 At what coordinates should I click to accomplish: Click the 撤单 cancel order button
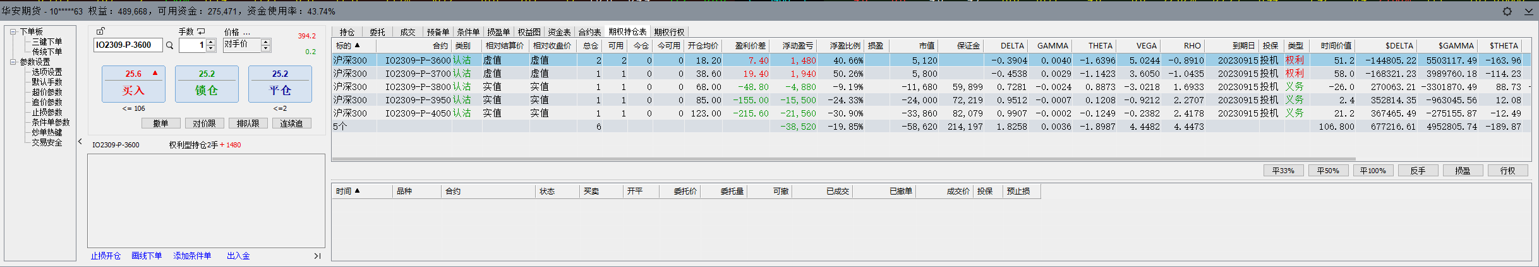pyautogui.click(x=160, y=123)
